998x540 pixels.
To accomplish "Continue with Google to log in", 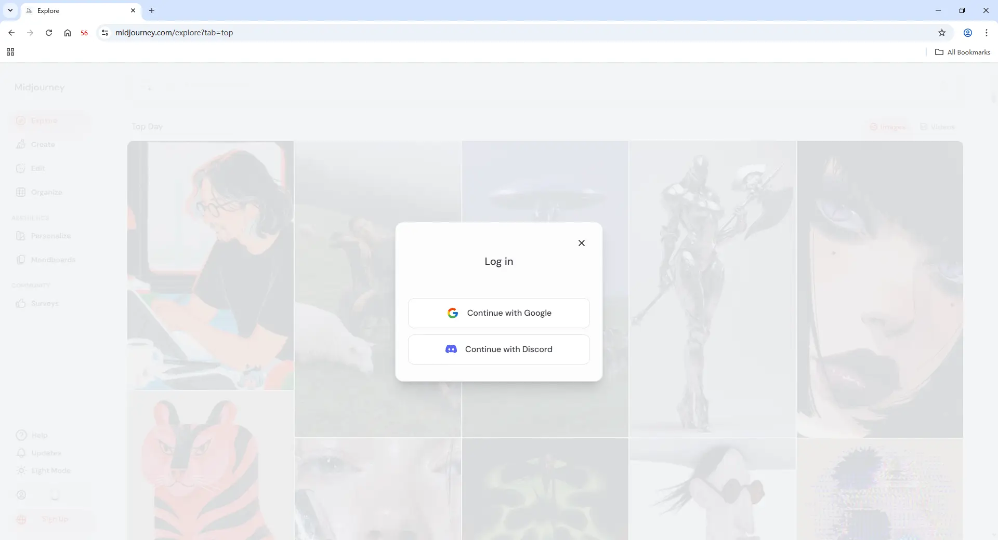I will [499, 313].
